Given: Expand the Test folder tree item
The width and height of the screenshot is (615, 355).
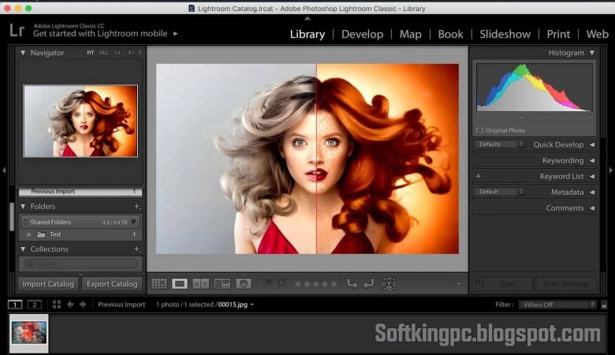Looking at the screenshot, I should tap(29, 234).
